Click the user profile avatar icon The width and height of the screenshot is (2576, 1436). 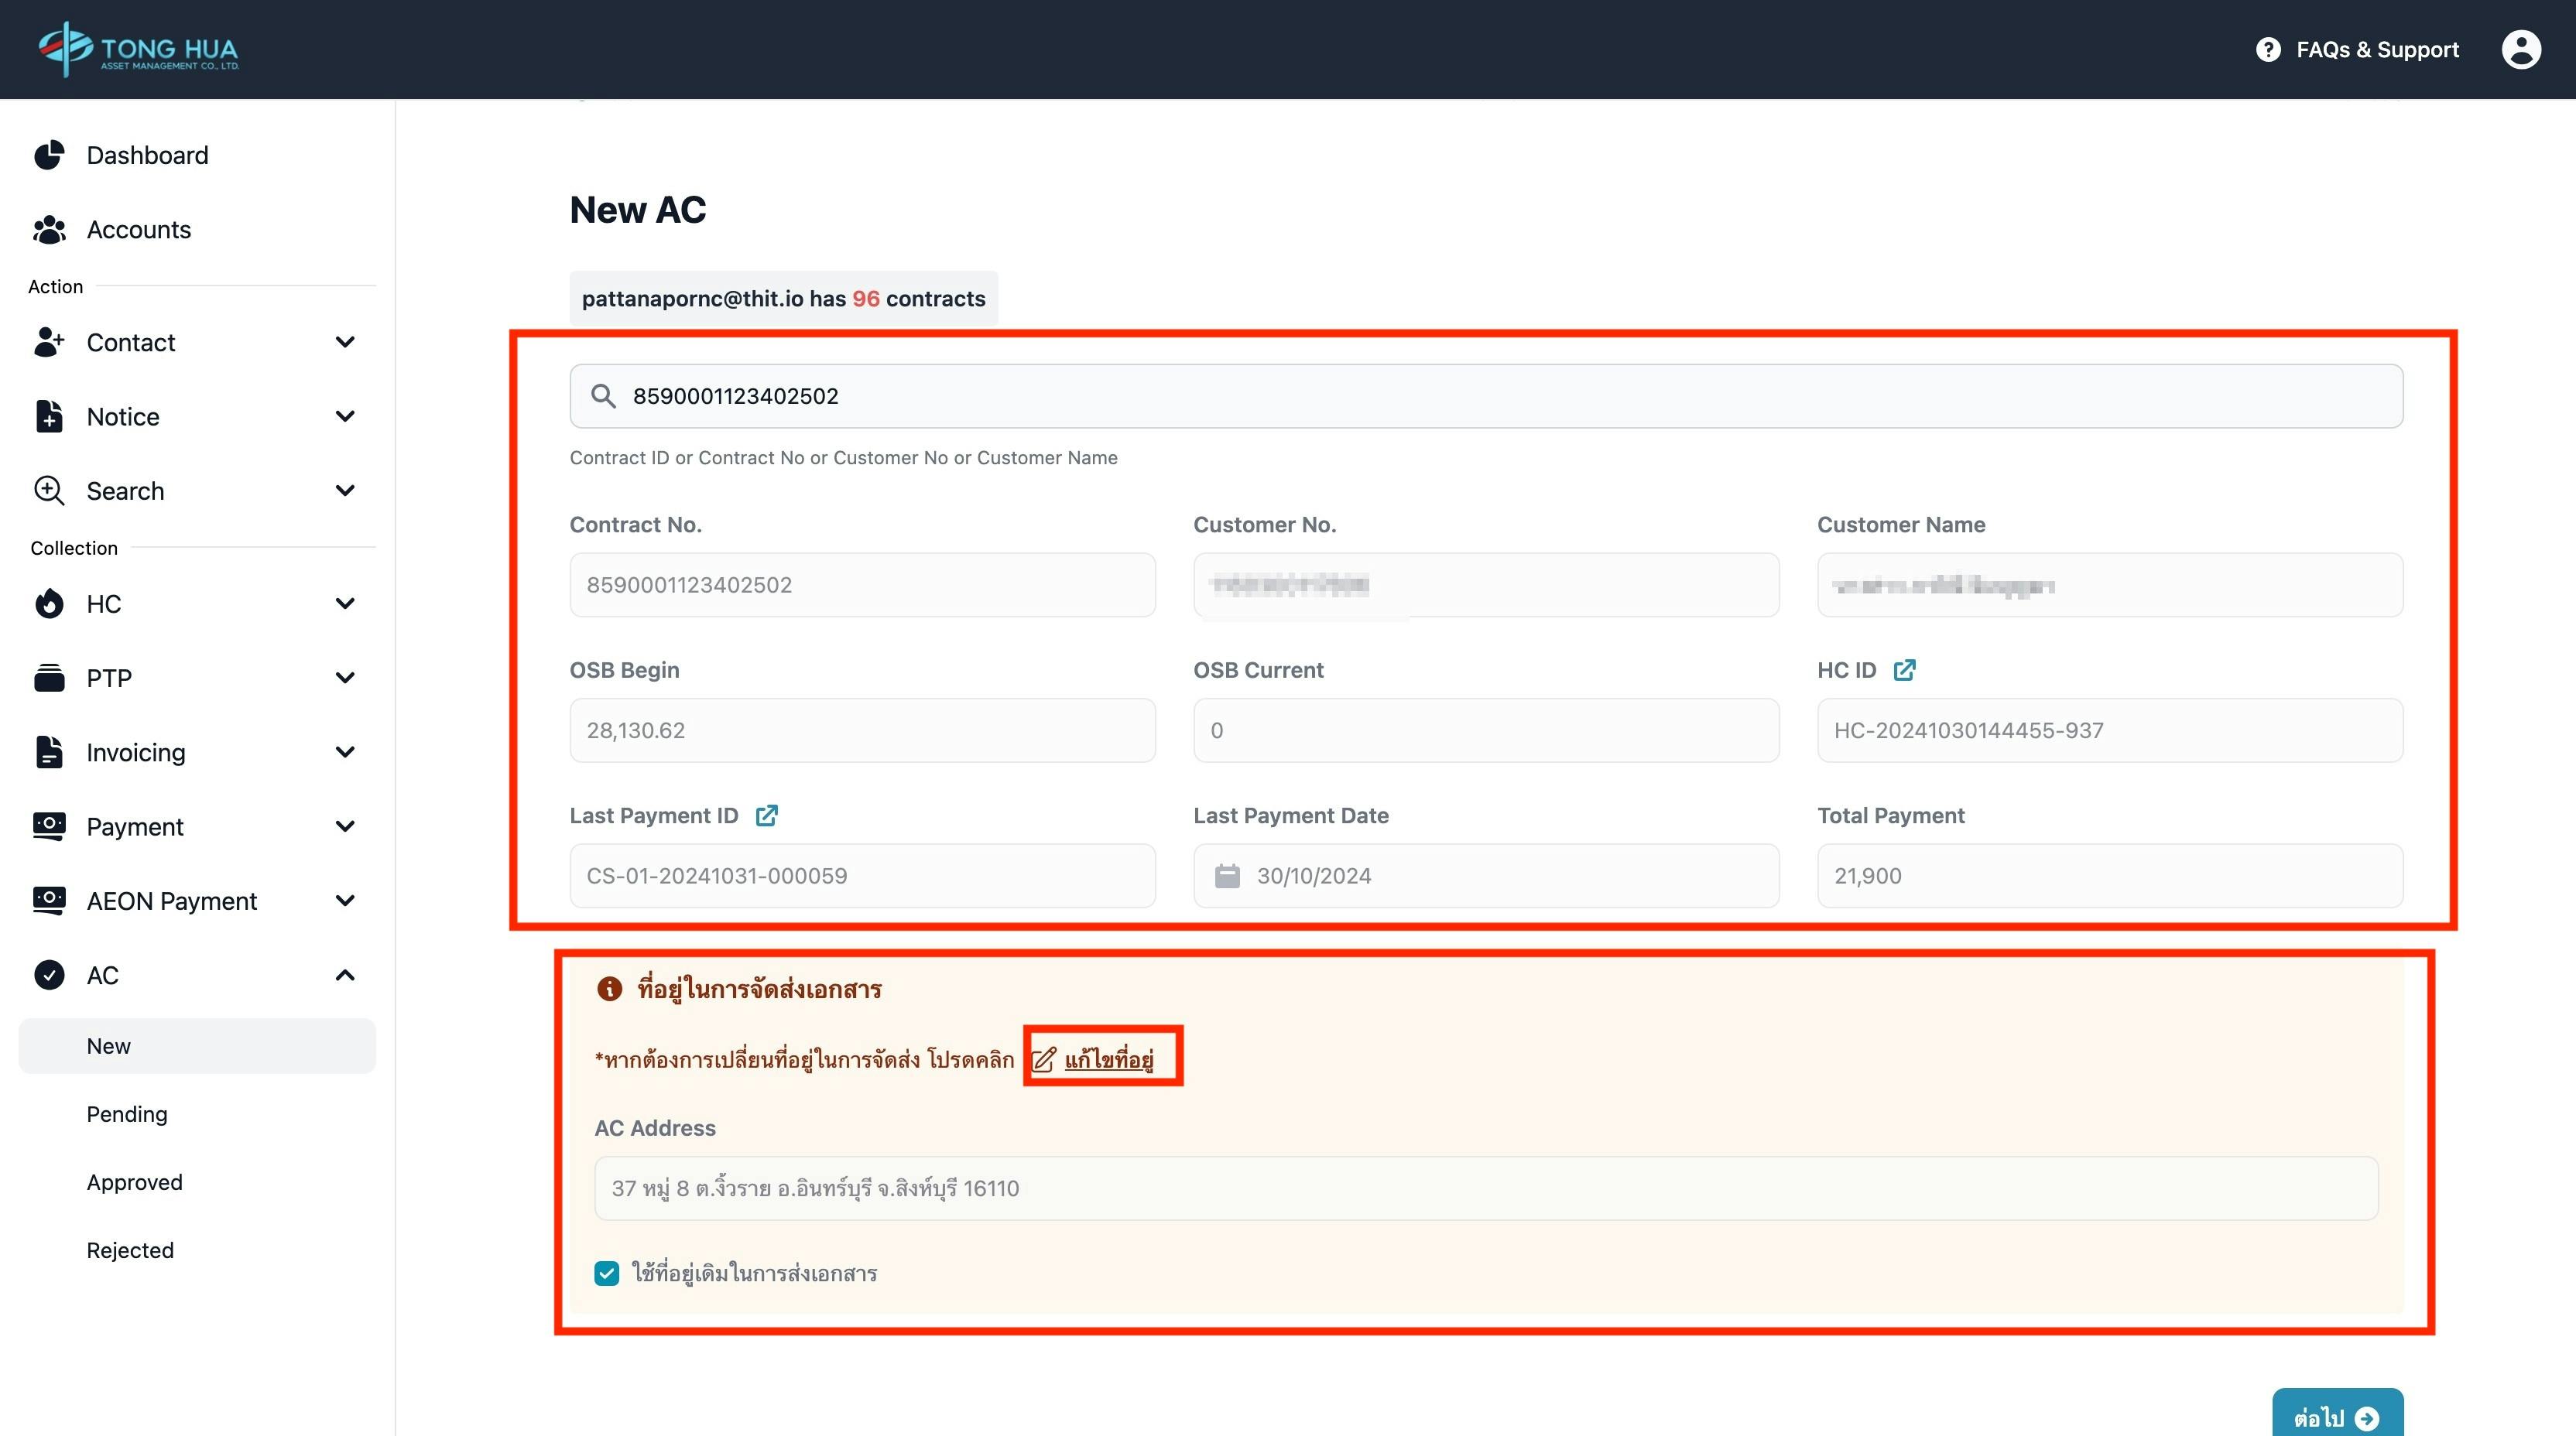coord(2520,49)
